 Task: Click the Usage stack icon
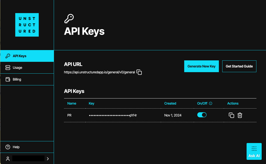(8, 67)
